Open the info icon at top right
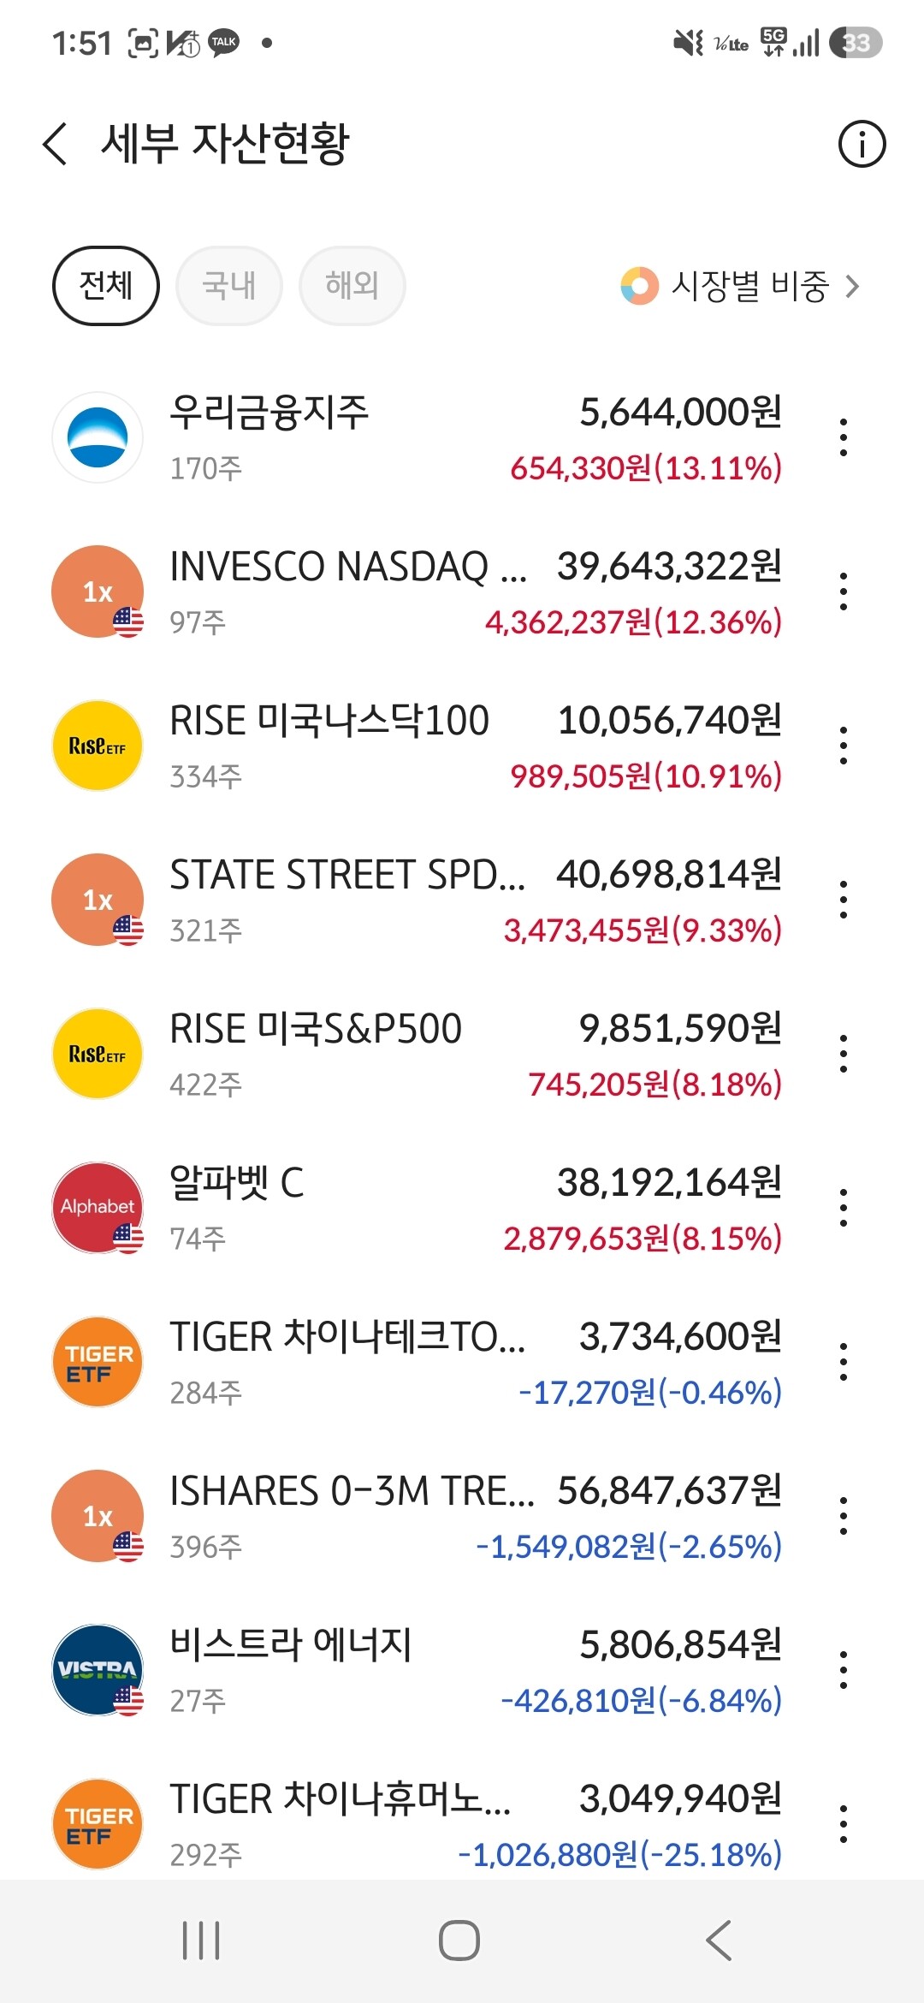The height and width of the screenshot is (2003, 924). (x=862, y=143)
